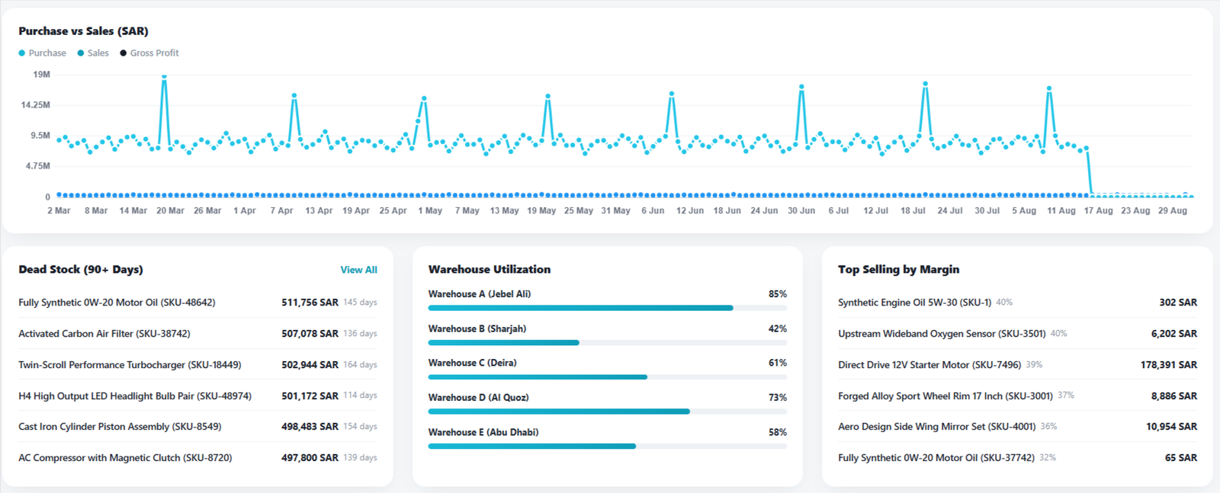The width and height of the screenshot is (1220, 493).
Task: Toggle the Gross Profit legend series
Action: point(149,53)
